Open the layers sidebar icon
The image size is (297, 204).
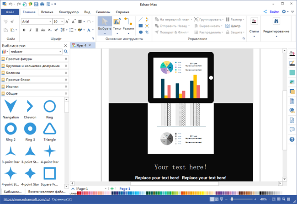(x=292, y=91)
